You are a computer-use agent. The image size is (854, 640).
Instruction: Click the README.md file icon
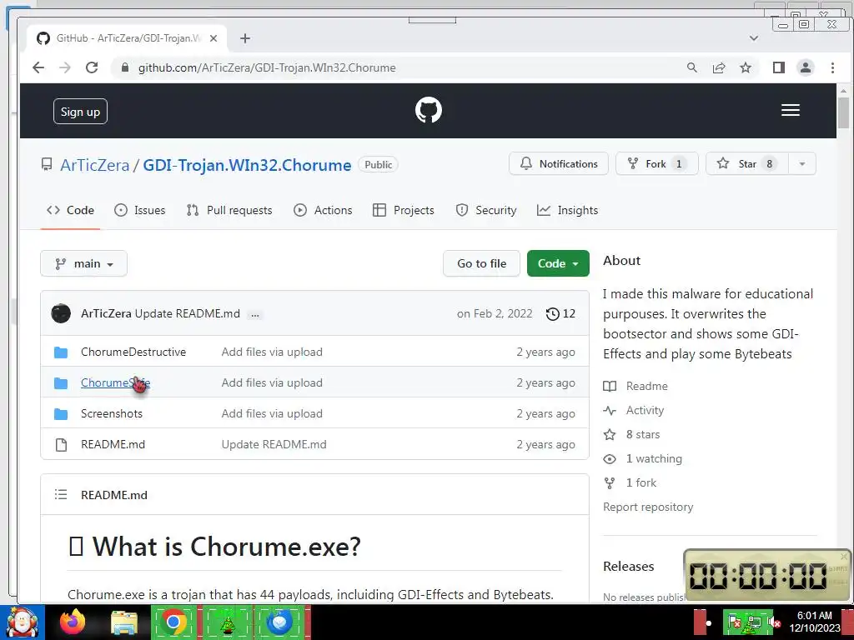(x=61, y=445)
